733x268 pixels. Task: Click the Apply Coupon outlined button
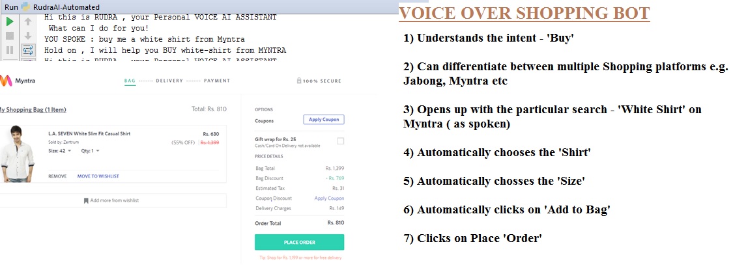point(324,120)
